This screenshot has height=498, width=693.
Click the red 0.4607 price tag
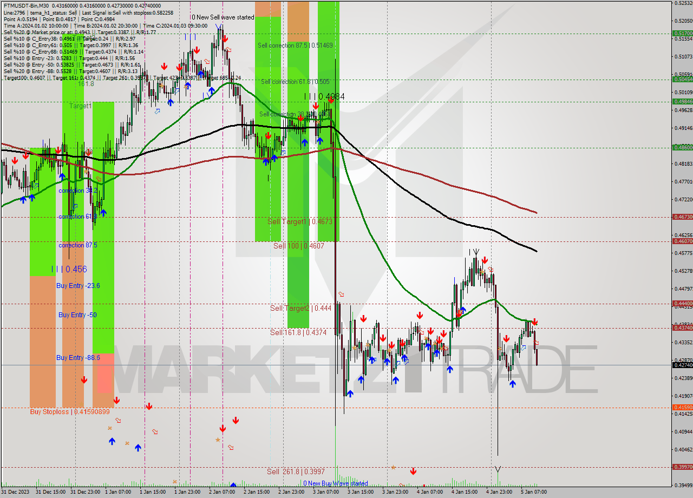[682, 241]
